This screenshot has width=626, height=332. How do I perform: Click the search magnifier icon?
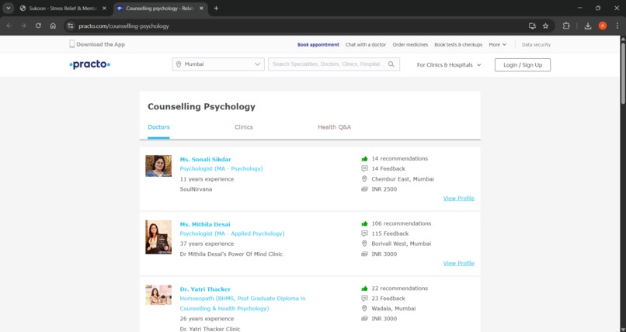391,64
